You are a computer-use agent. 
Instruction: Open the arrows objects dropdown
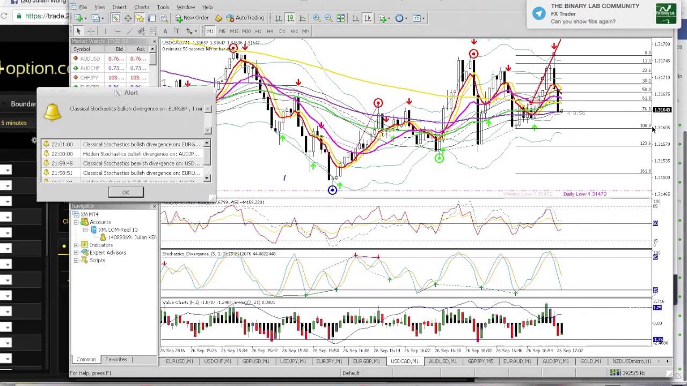point(192,31)
